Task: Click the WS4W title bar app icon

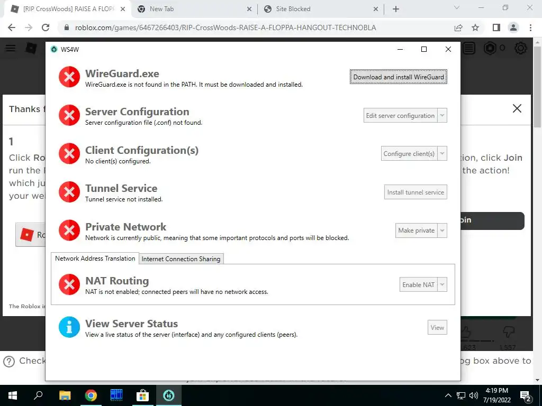Action: pyautogui.click(x=54, y=49)
